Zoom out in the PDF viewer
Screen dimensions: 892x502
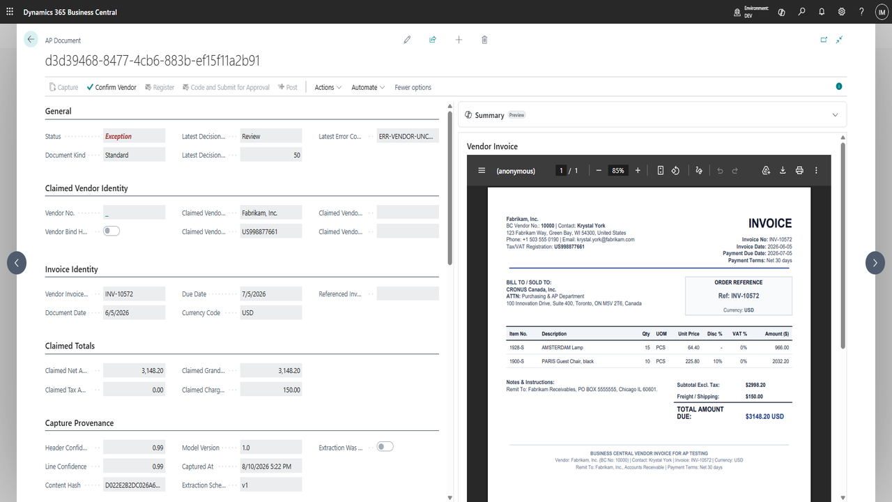599,170
